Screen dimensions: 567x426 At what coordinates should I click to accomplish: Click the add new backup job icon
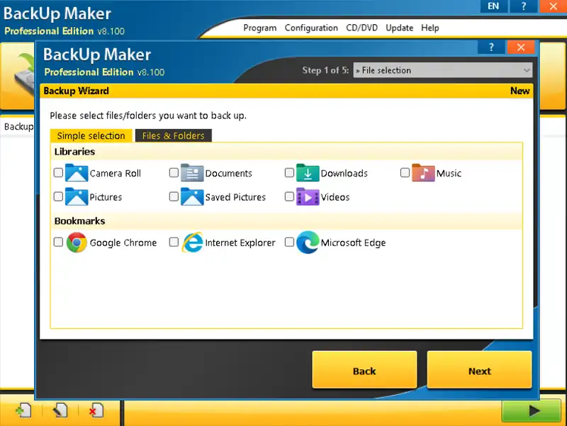coord(23,410)
